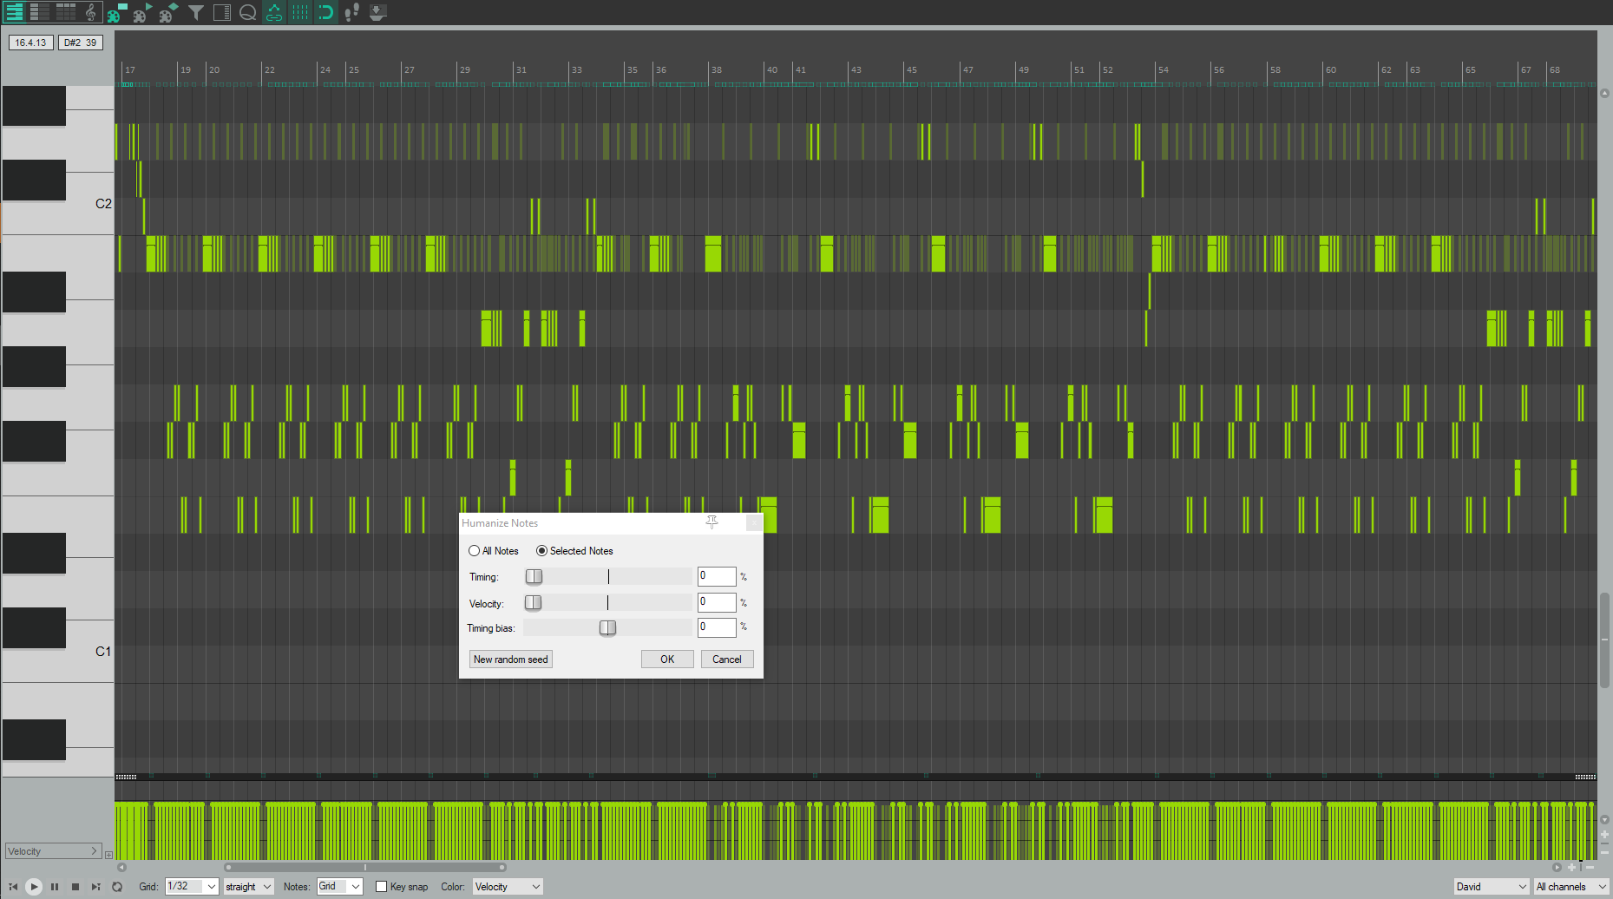Open the event filter funnel icon
Image resolution: width=1613 pixels, height=899 pixels.
pos(196,12)
